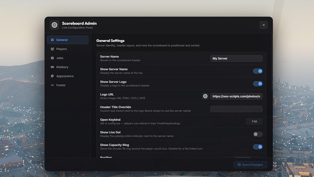Open the General settings tab
Screen dimensions: 314x177
coord(68,40)
